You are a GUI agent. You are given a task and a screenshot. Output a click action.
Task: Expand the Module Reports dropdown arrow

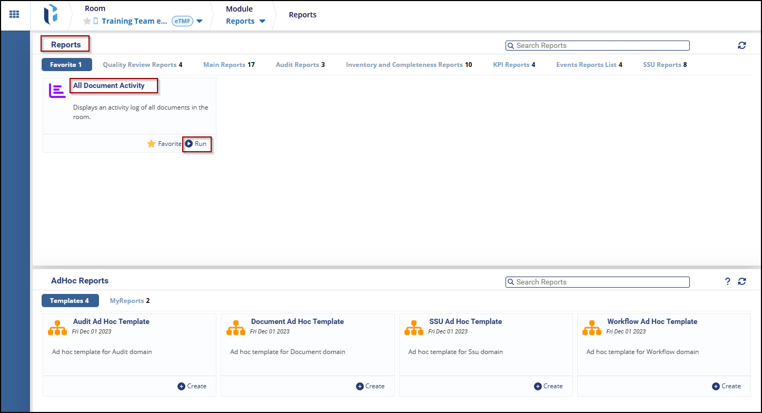[262, 21]
